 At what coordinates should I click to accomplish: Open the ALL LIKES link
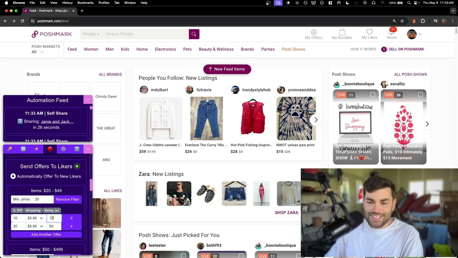(113, 191)
